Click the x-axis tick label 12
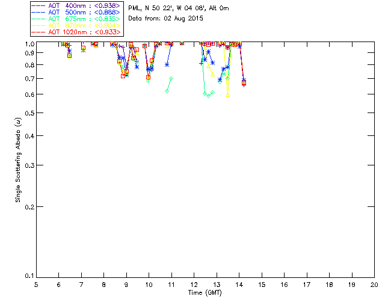Screen dimensions: 385x308 click(194, 285)
